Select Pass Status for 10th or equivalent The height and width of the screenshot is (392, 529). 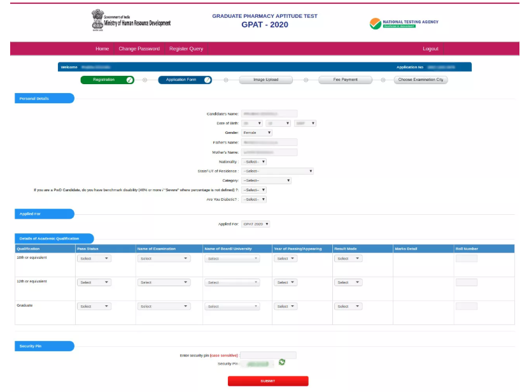[x=94, y=259]
